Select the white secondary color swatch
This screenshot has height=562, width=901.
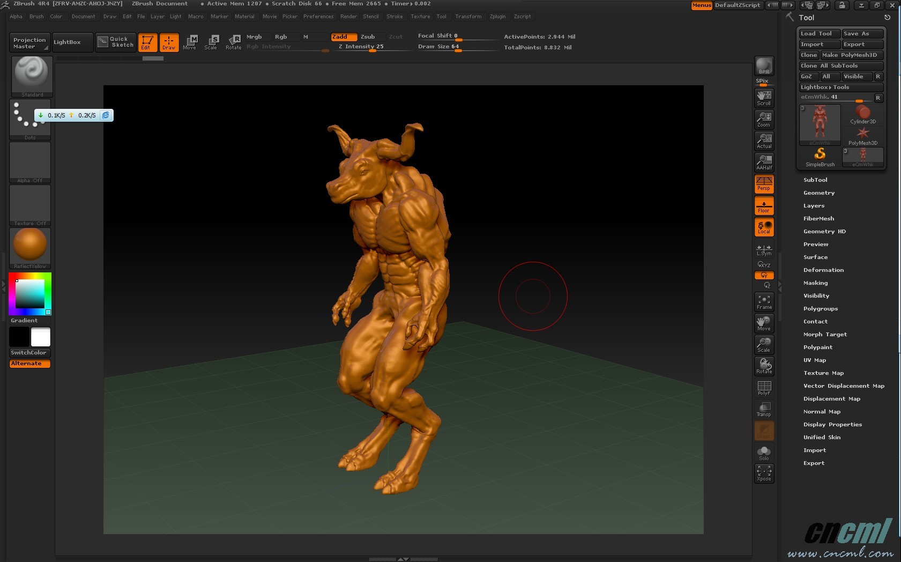click(x=41, y=337)
